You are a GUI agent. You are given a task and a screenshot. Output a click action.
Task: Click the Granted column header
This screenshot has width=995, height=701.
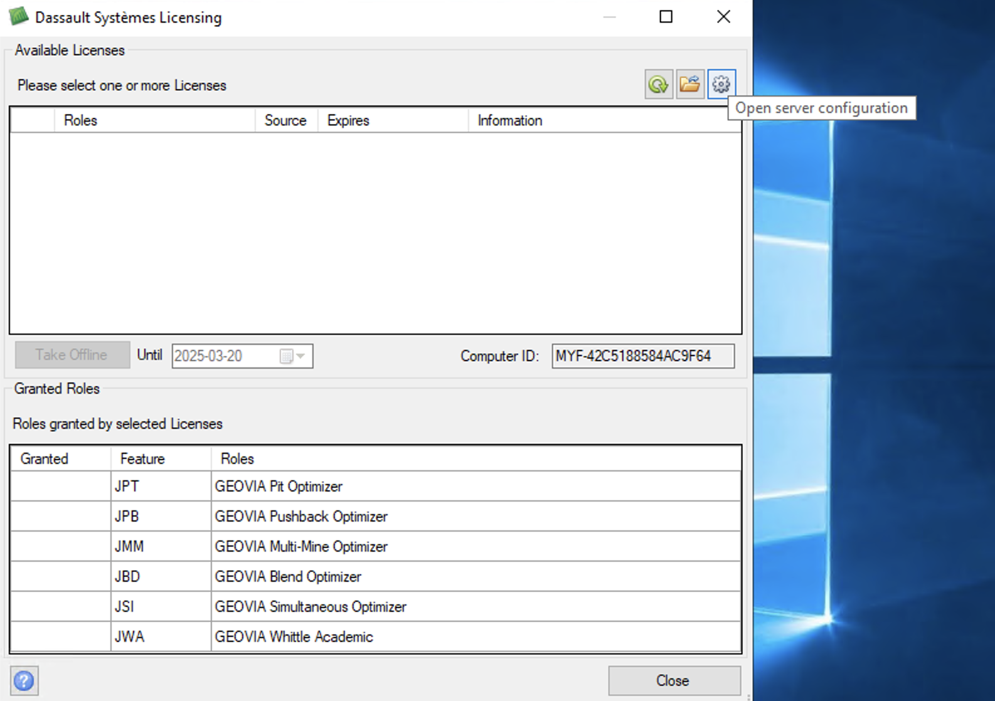point(61,459)
